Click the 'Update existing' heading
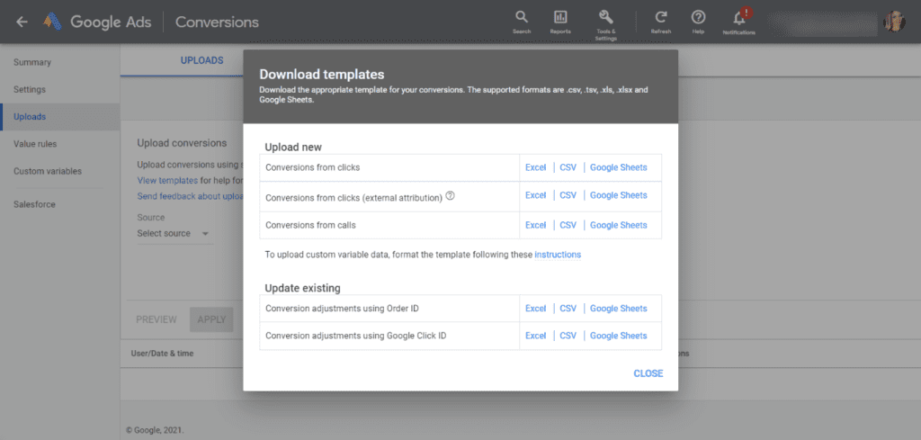 pyautogui.click(x=302, y=289)
